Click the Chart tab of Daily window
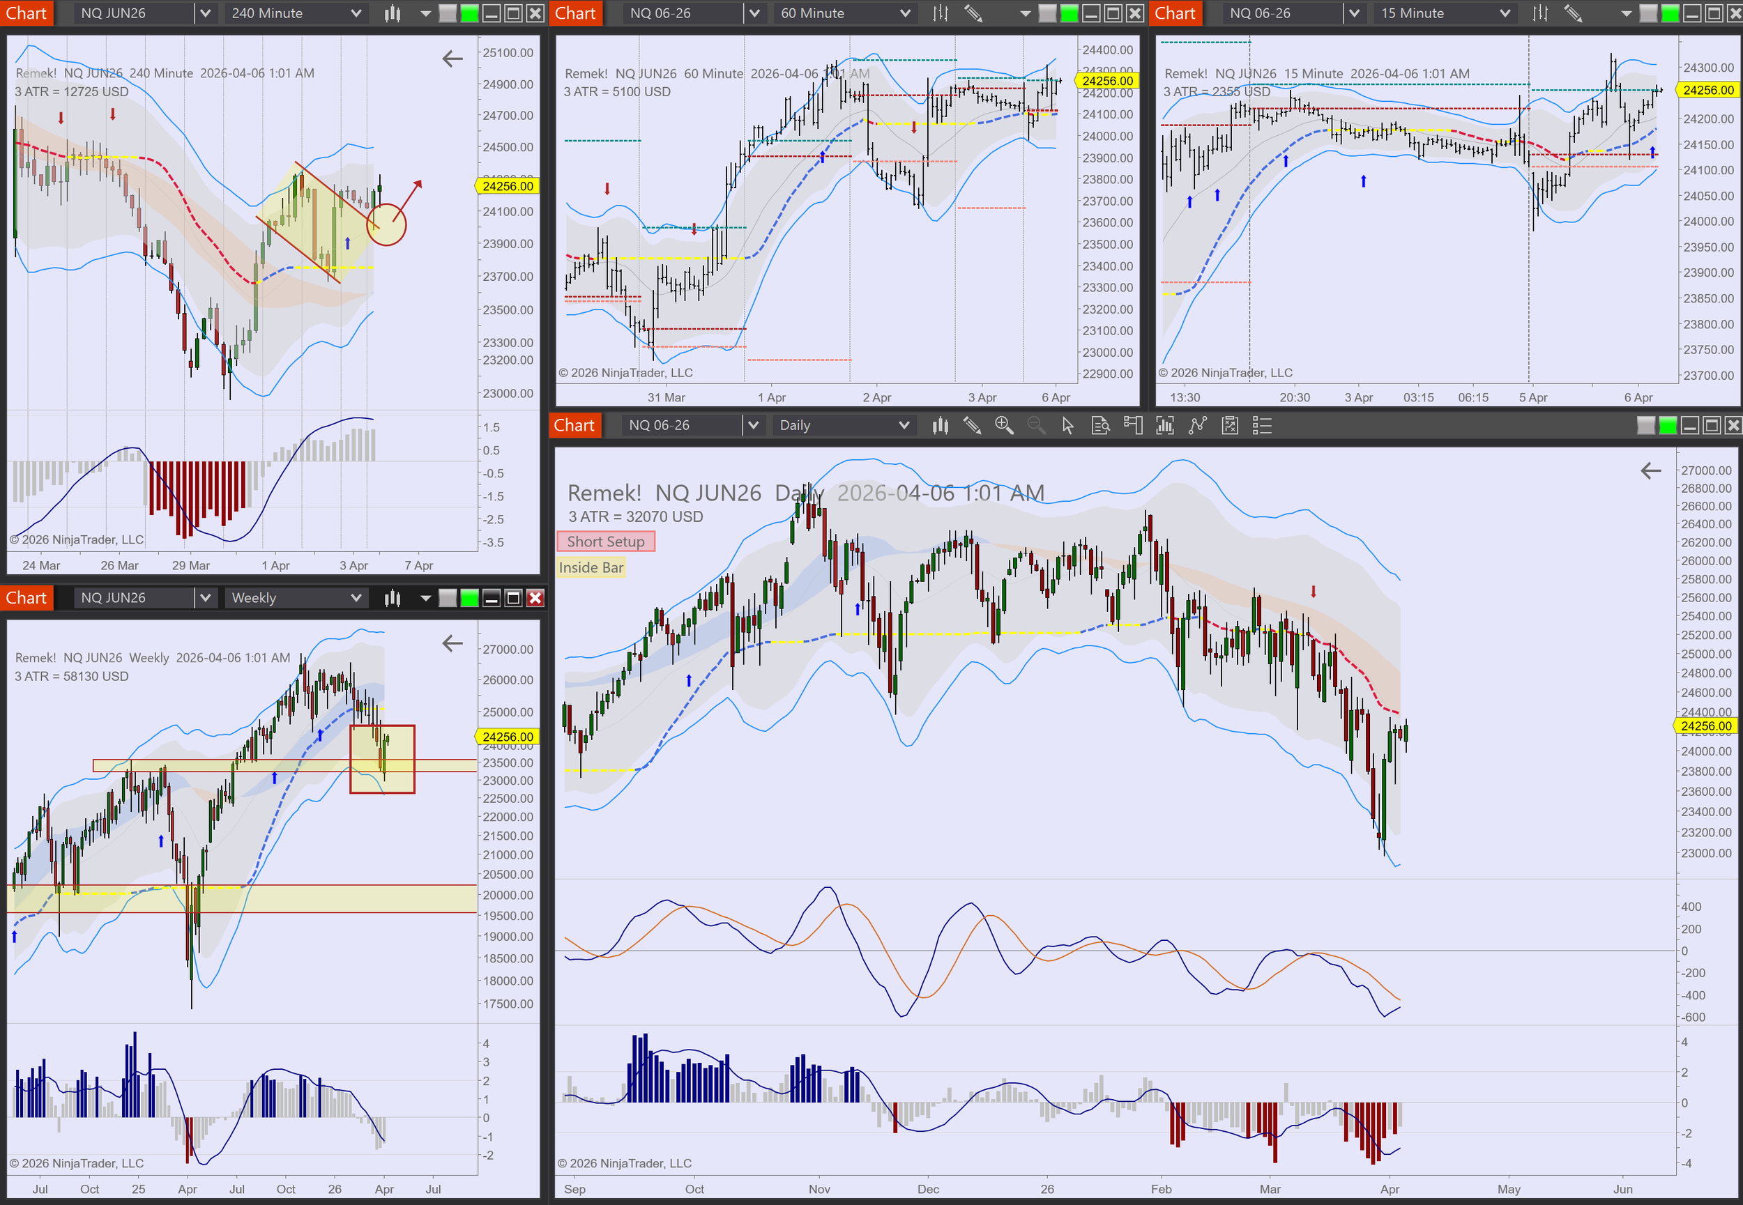1743x1205 pixels. point(574,426)
